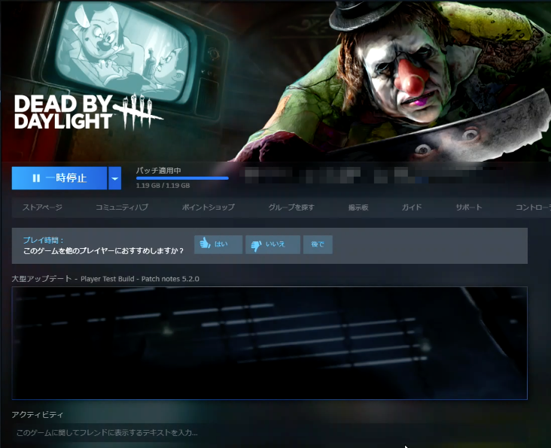Click the thumbs-up icon
The image size is (551, 448).
pyautogui.click(x=205, y=243)
